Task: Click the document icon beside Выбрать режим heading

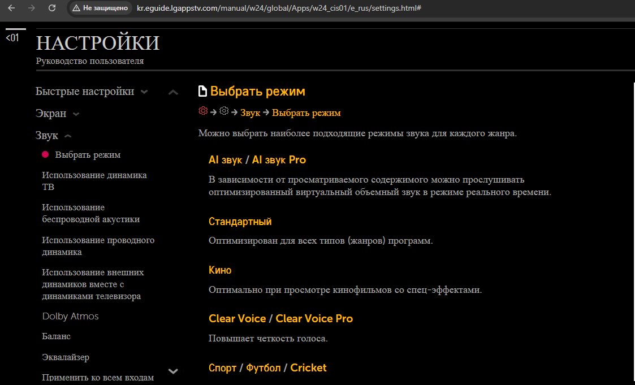Action: [x=202, y=92]
